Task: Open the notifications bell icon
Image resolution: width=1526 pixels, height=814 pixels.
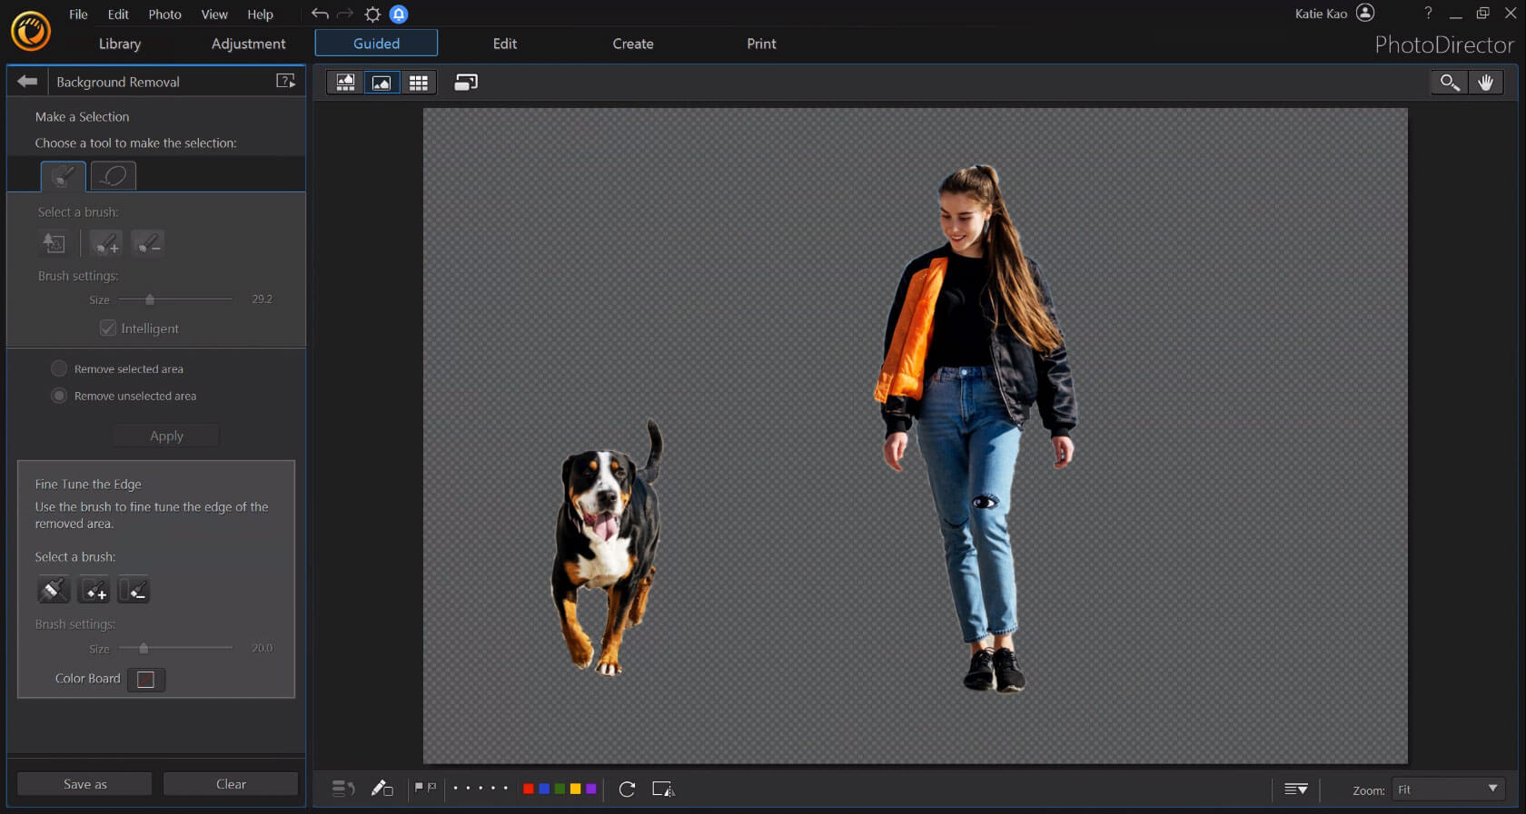Action: pos(399,15)
